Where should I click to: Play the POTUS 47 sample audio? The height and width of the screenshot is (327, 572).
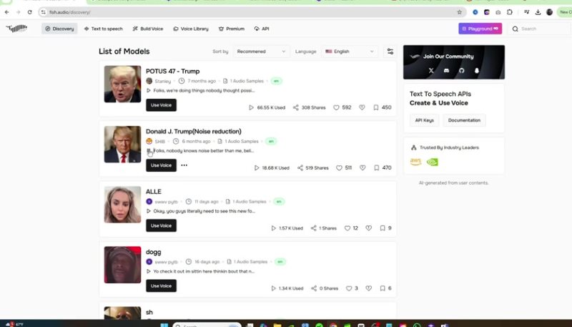coord(149,90)
